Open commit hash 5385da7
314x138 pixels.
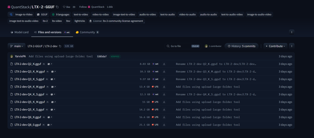click(102, 57)
